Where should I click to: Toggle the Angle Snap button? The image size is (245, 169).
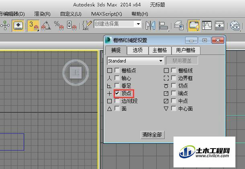46,26
